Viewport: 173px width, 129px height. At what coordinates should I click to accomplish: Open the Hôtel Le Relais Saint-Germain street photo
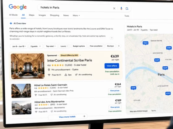tap(21, 91)
